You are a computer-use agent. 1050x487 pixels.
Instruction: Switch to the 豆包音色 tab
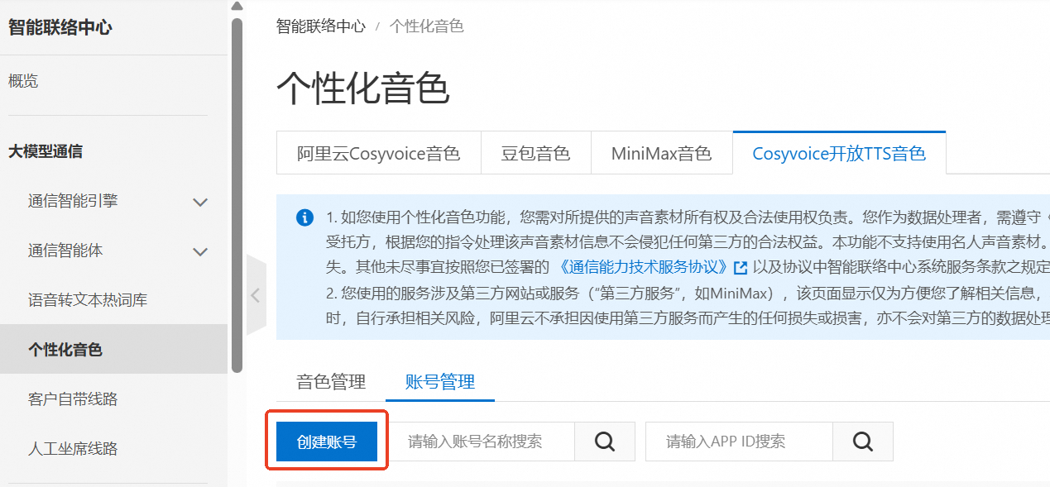point(536,153)
